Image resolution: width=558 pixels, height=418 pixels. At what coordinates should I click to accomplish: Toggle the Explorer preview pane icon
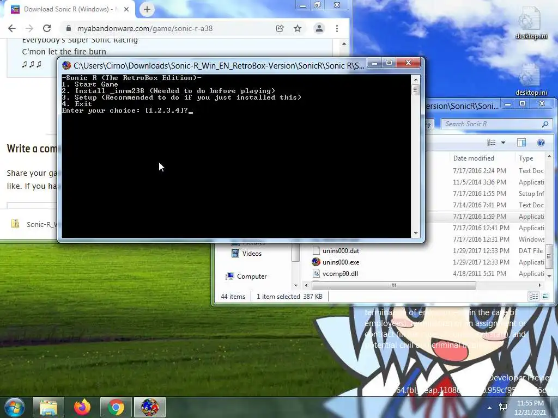pyautogui.click(x=521, y=143)
